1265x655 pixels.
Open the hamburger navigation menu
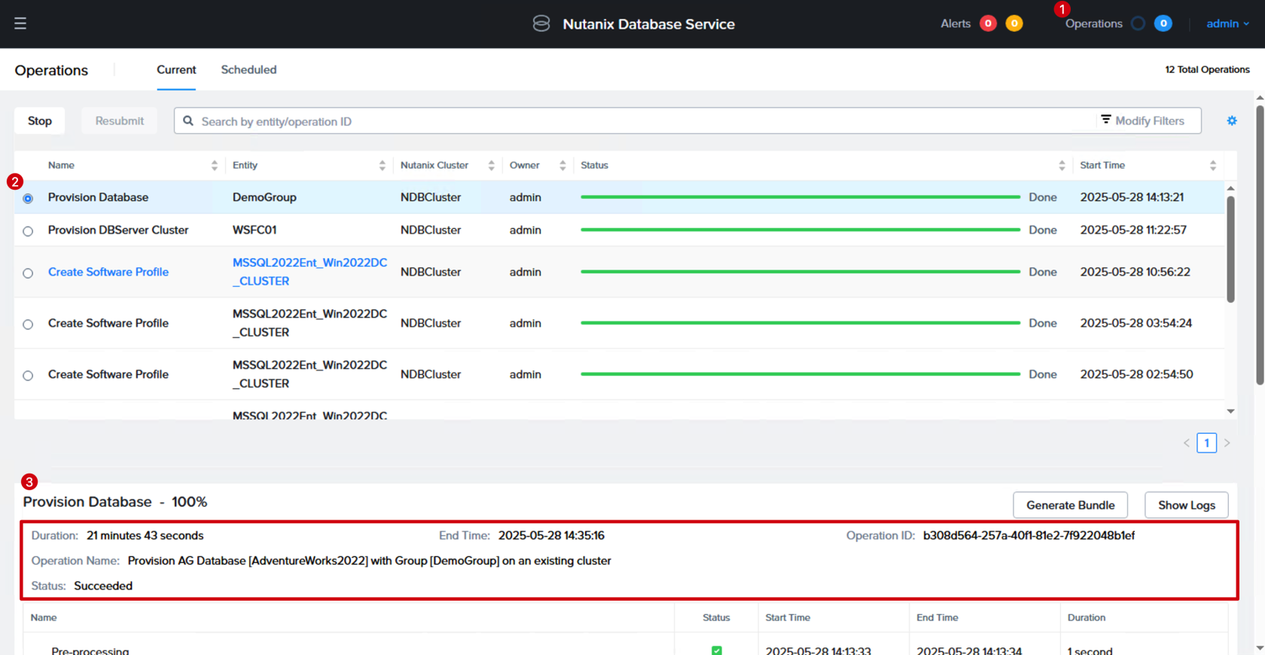20,23
